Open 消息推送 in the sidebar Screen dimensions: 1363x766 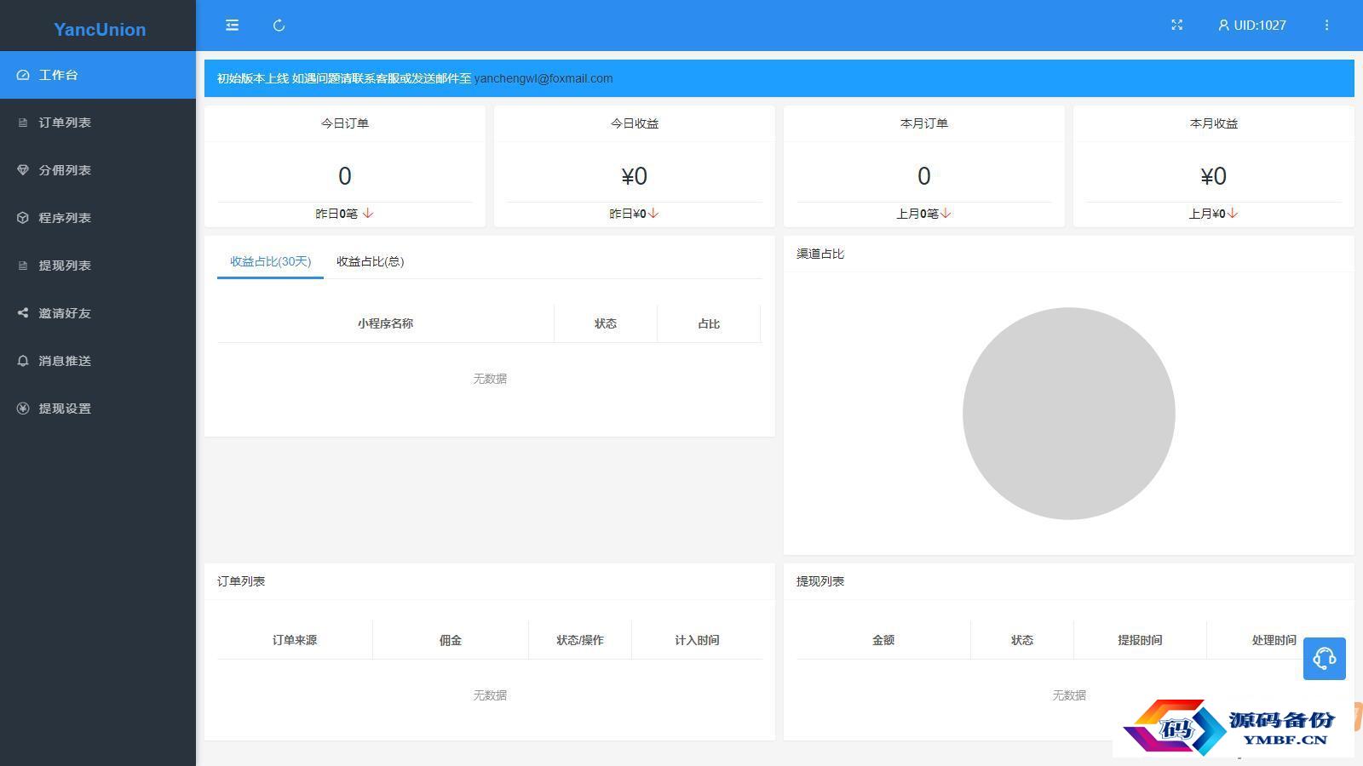coord(98,361)
